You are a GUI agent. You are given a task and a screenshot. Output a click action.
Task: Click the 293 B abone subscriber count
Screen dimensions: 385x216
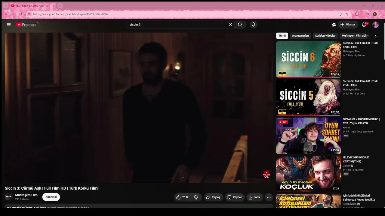pyautogui.click(x=22, y=199)
